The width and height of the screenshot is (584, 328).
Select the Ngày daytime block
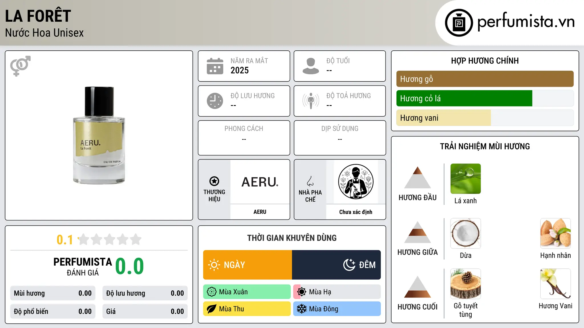coord(248,265)
